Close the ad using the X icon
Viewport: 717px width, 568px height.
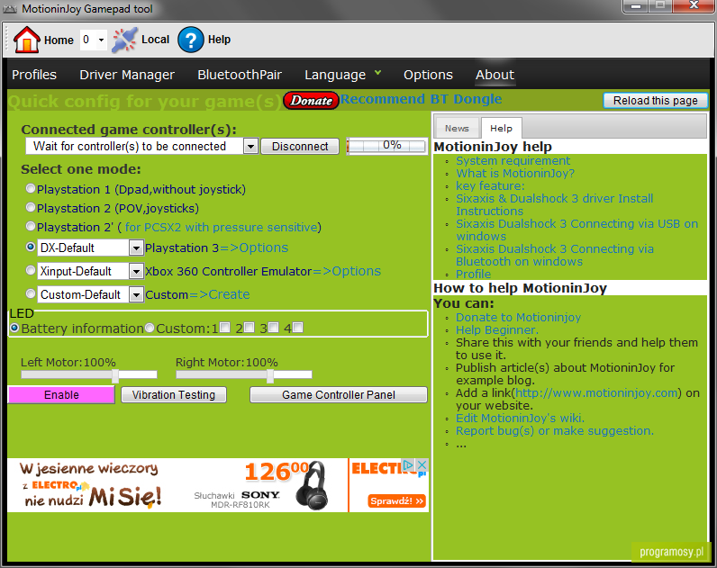422,464
